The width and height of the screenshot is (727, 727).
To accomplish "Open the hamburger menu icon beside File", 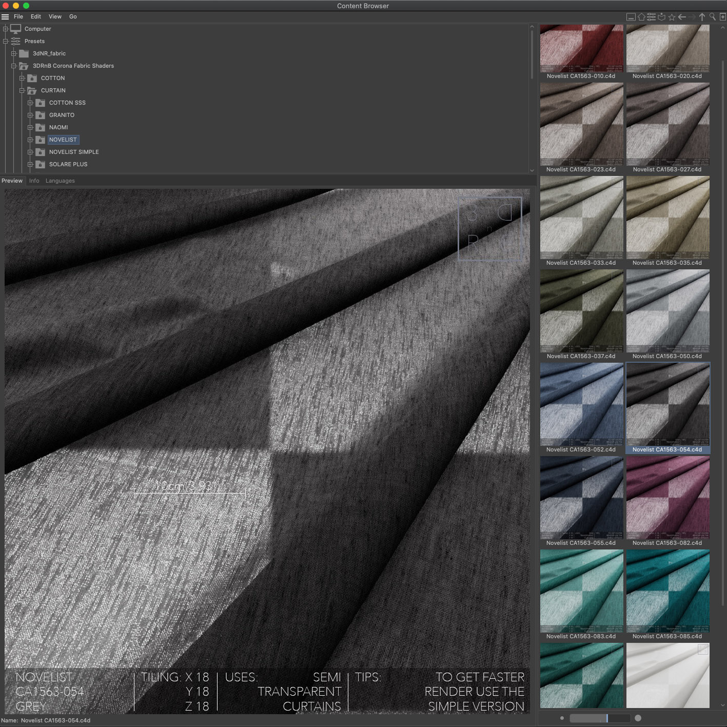I will point(5,17).
